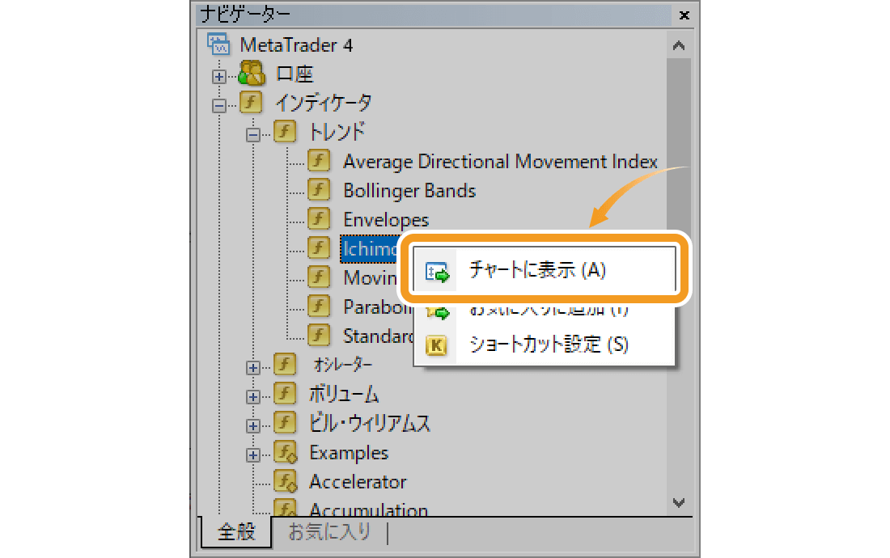Click the add-to-favorites star icon

click(438, 312)
